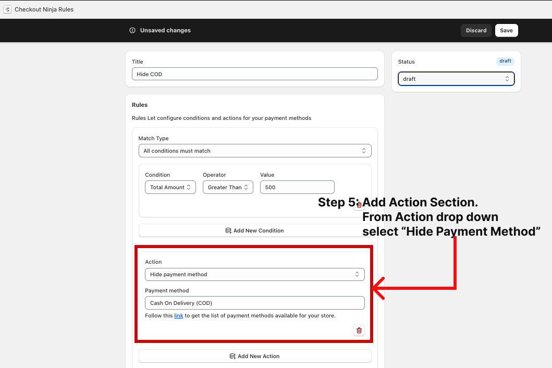Image resolution: width=552 pixels, height=368 pixels.
Task: Click the Value field containing 500
Action: coord(297,187)
